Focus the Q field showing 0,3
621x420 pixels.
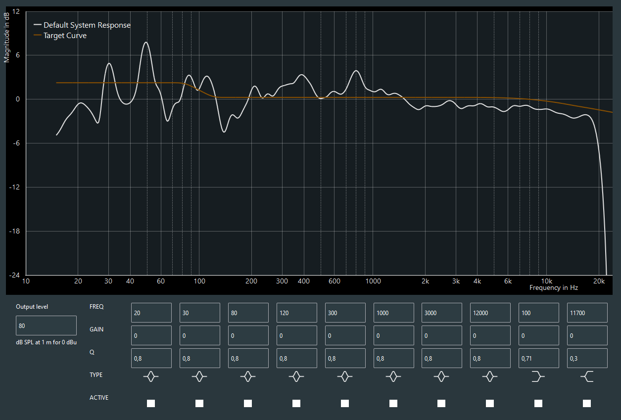587,358
